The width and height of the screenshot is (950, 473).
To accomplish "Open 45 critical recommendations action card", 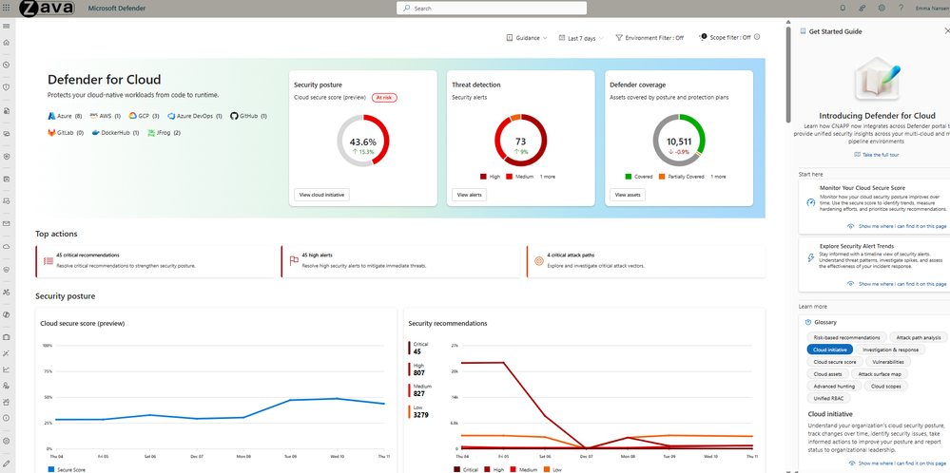I will tap(155, 261).
